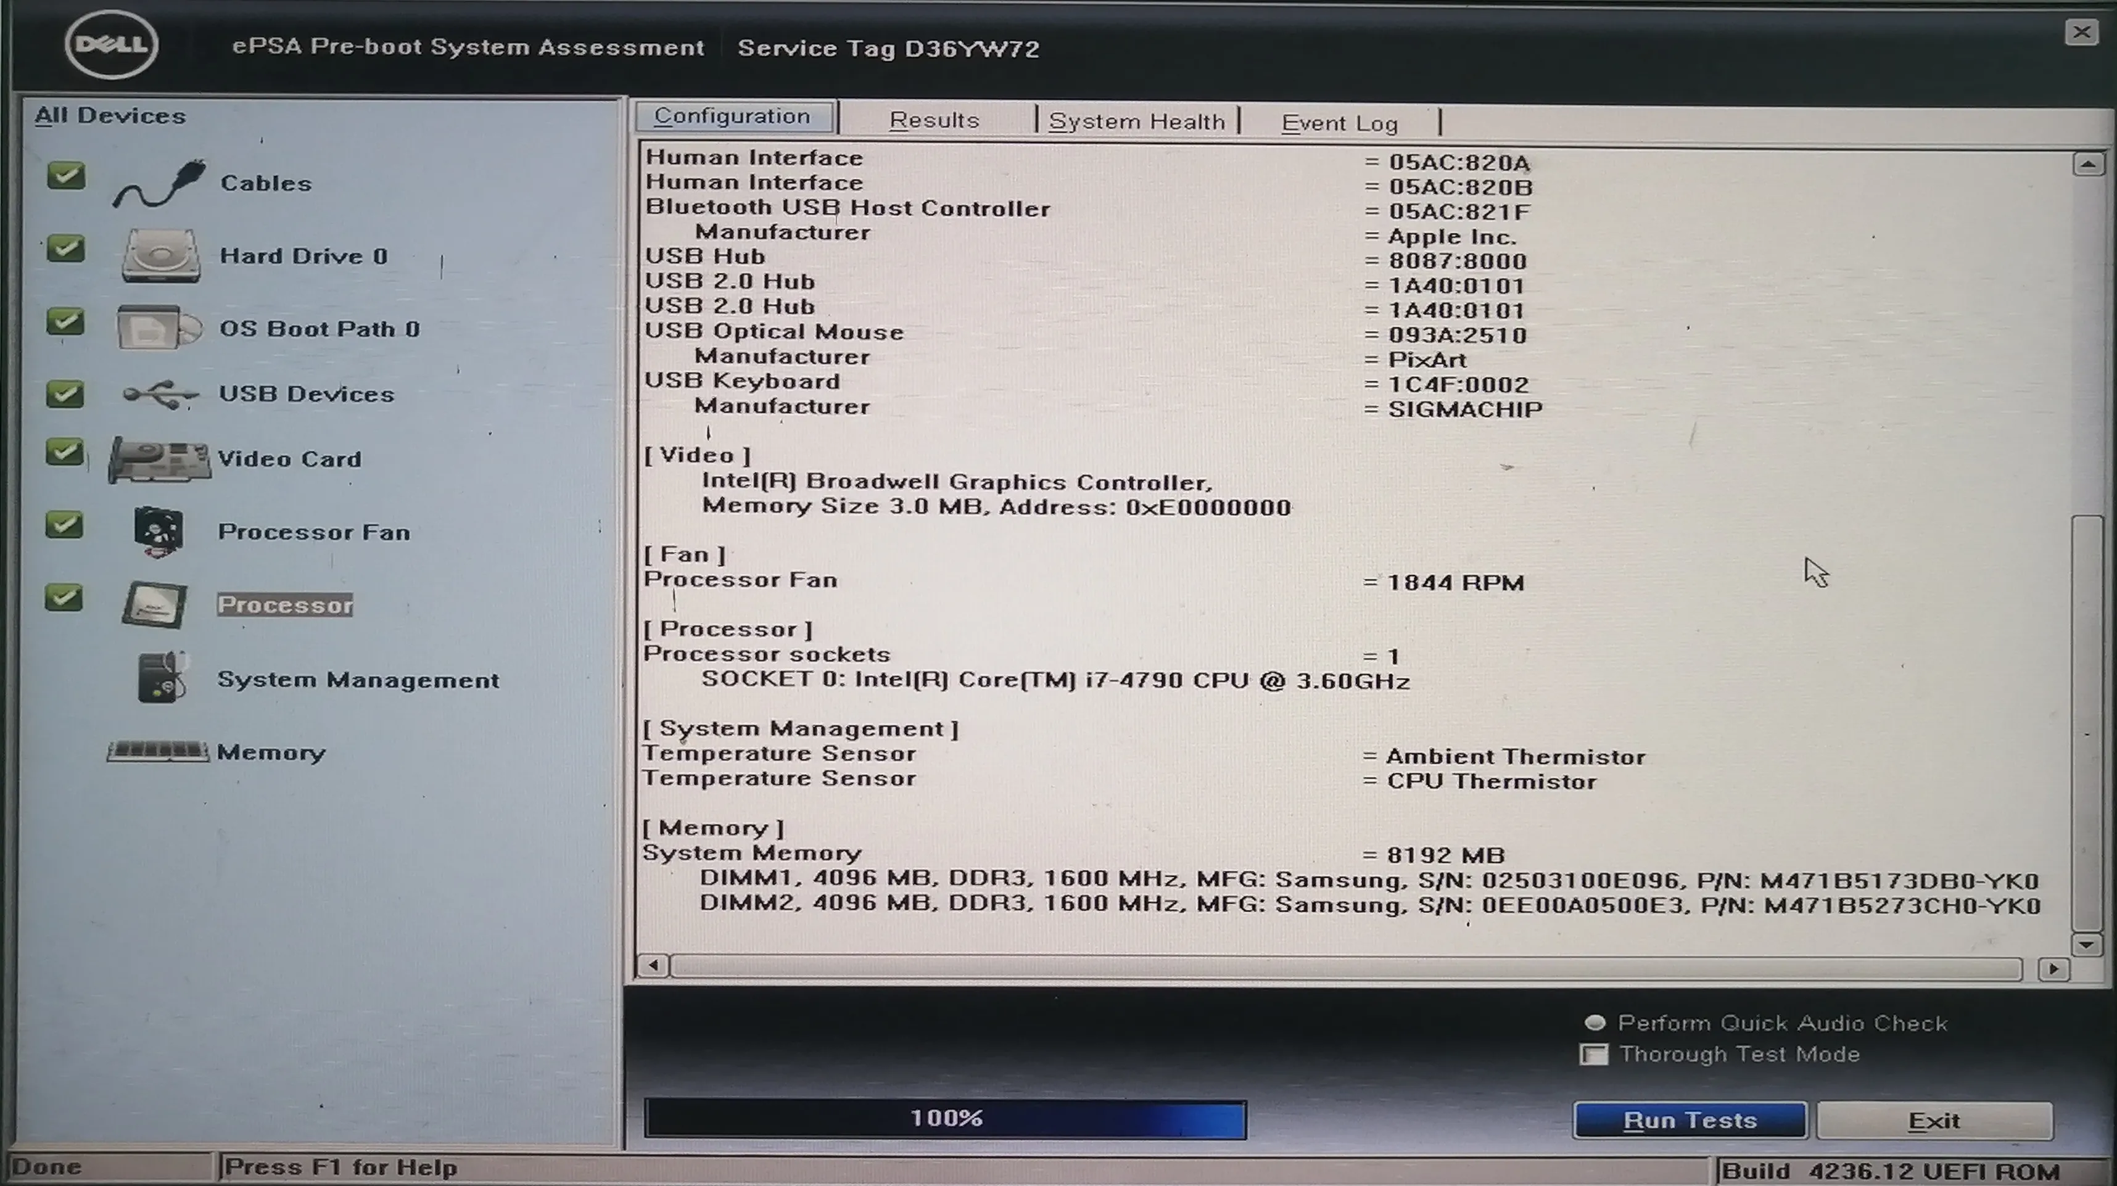
Task: Click the Build 4236.12 UEFI ROM text
Action: (x=1890, y=1171)
